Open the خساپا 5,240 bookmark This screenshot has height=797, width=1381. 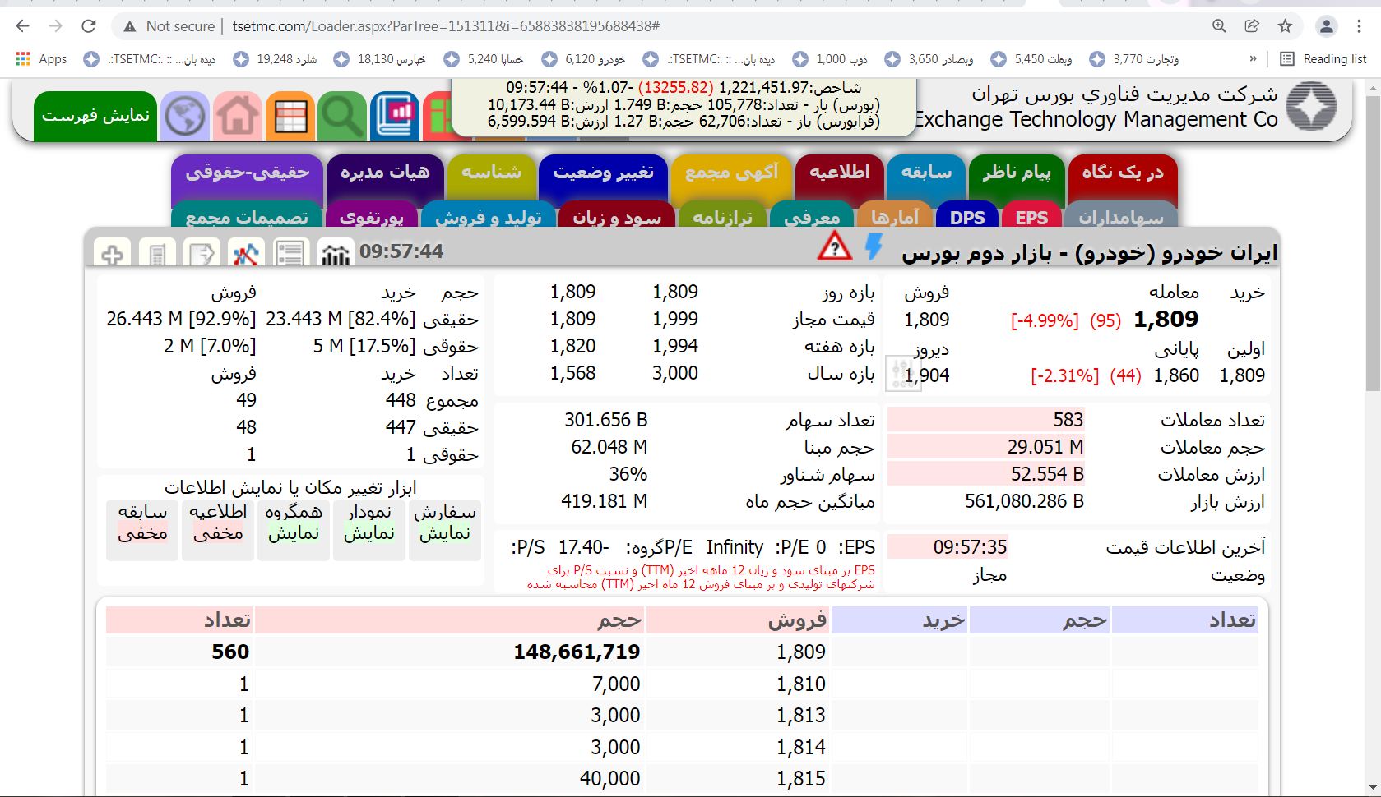point(484,59)
